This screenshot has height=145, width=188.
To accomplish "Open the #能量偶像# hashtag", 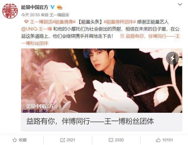I will click(64, 22).
